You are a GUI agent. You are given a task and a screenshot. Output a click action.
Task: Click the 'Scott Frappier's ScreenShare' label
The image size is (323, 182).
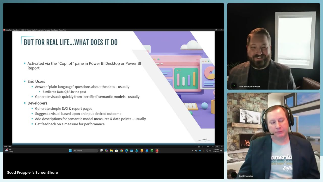[x=33, y=172]
